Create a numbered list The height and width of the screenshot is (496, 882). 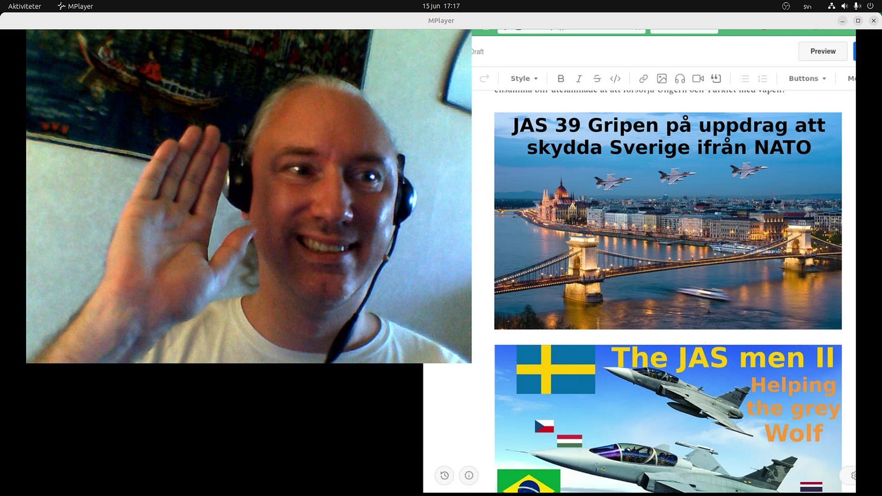[763, 78]
